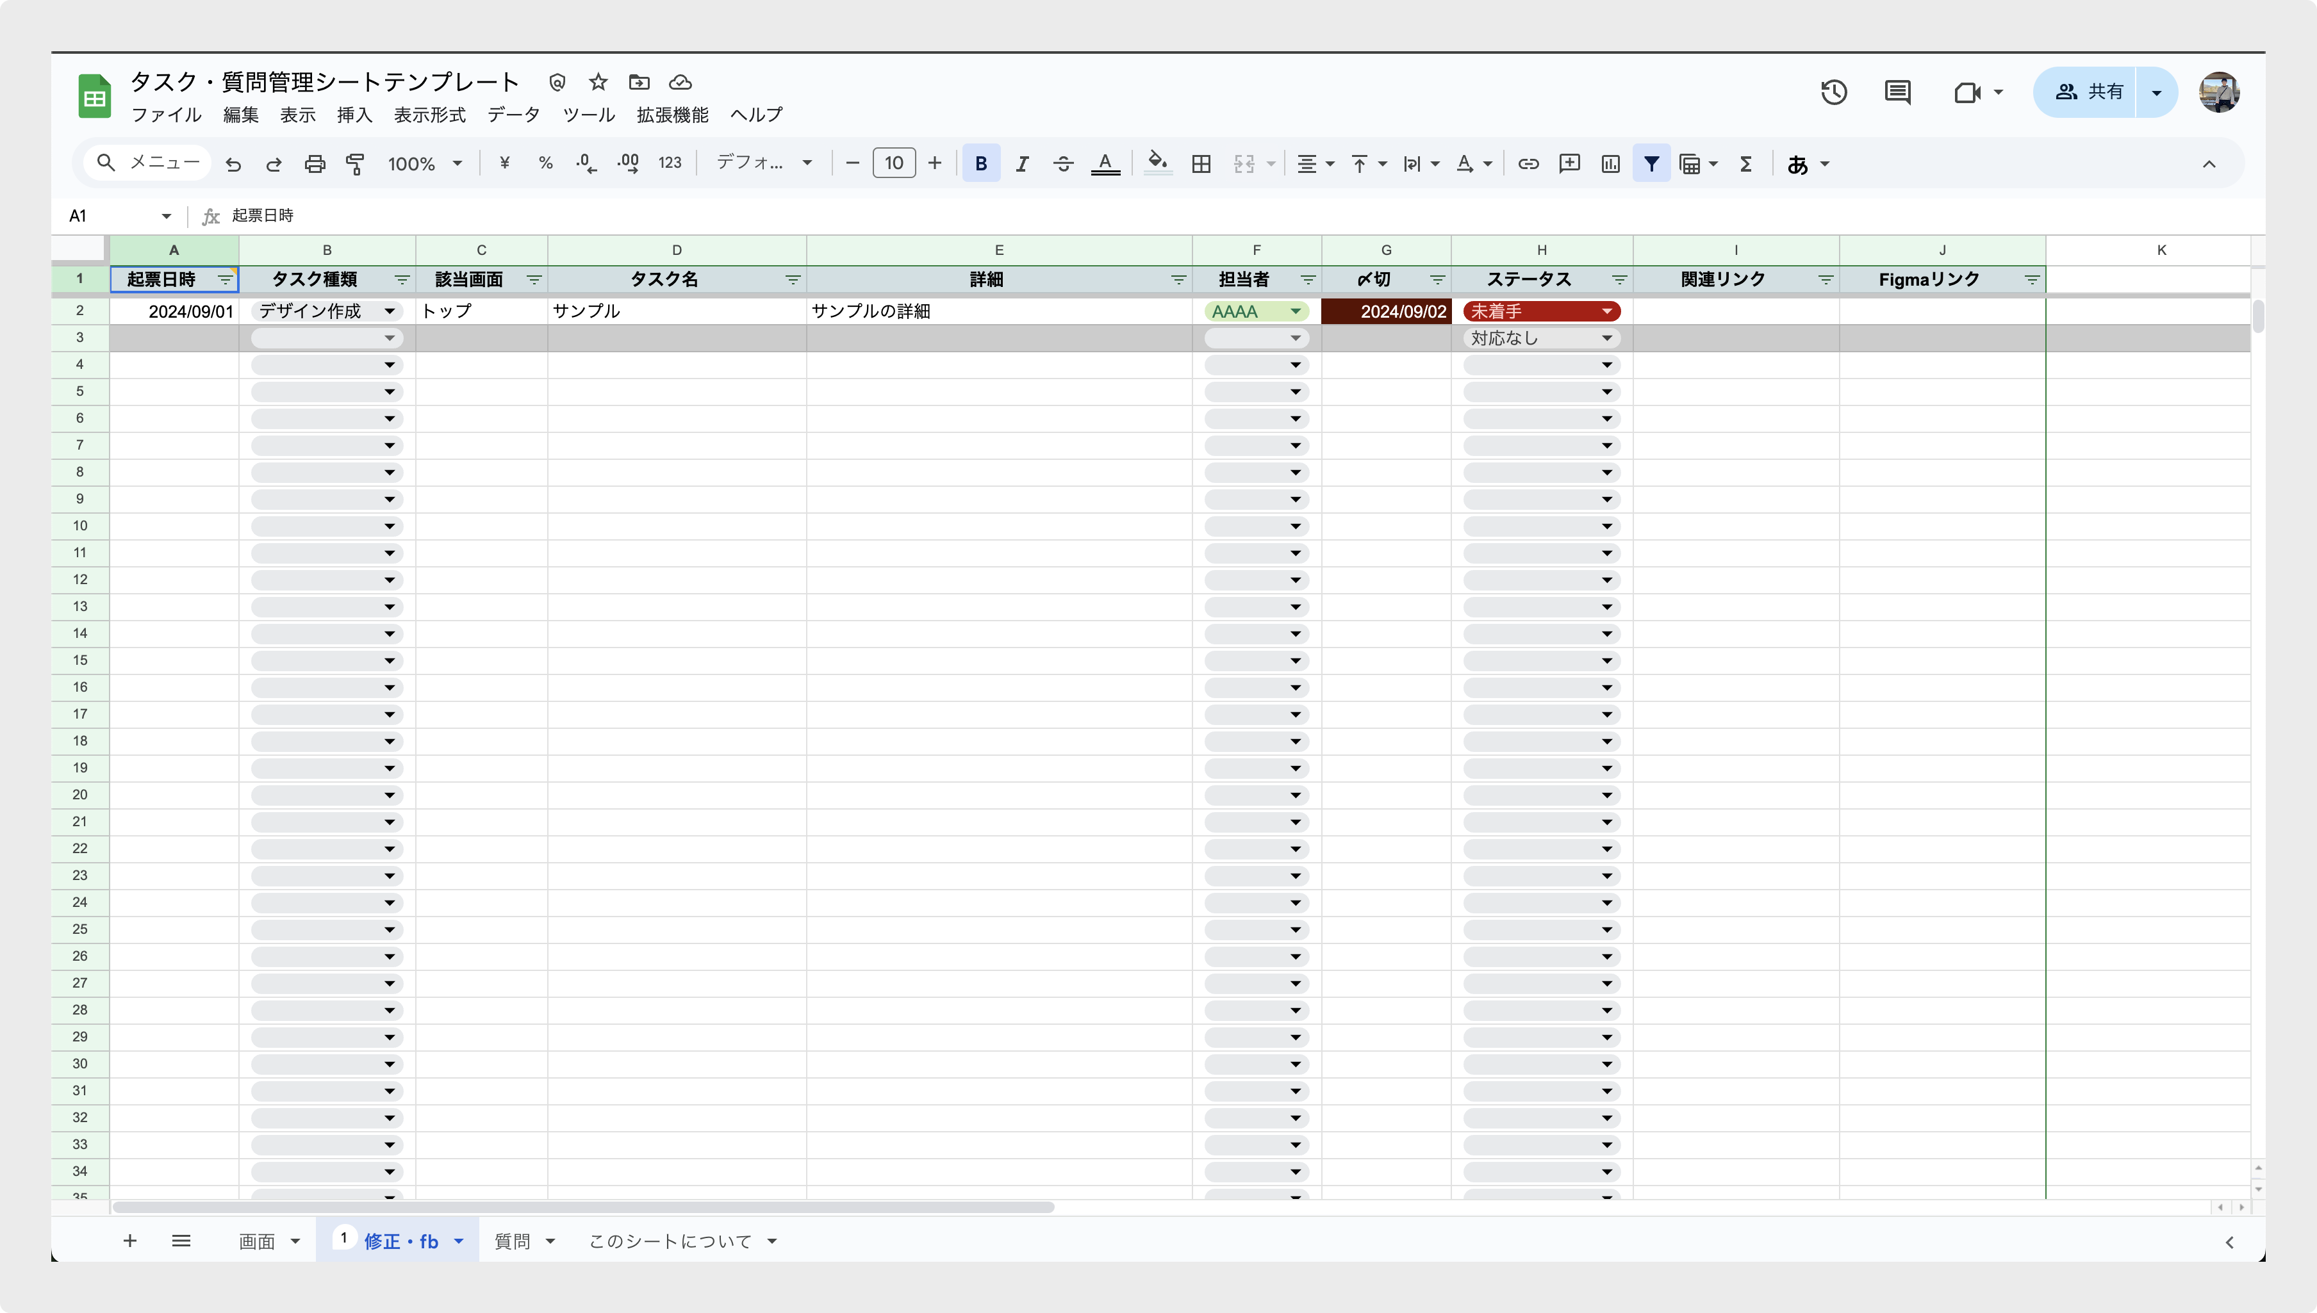Toggle bold formatting button
This screenshot has height=1313, width=2317.
coord(981,164)
